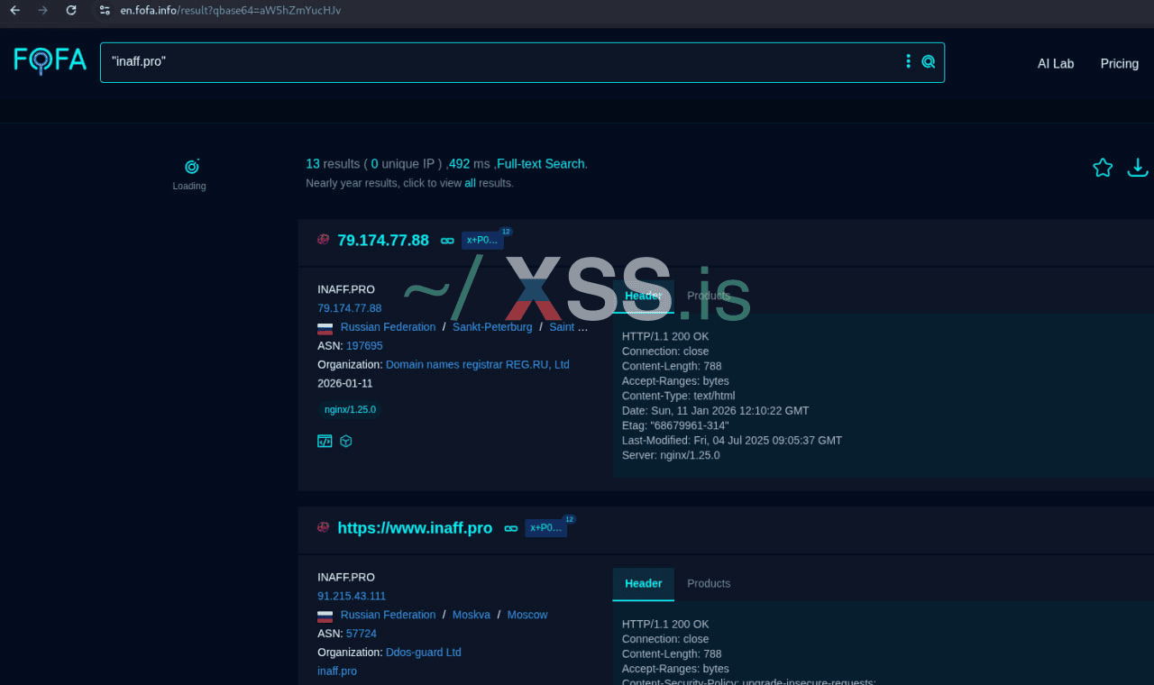Select the Products tab of the www.inaff.pro result
Viewport: 1154px width, 685px height.
coord(709,583)
